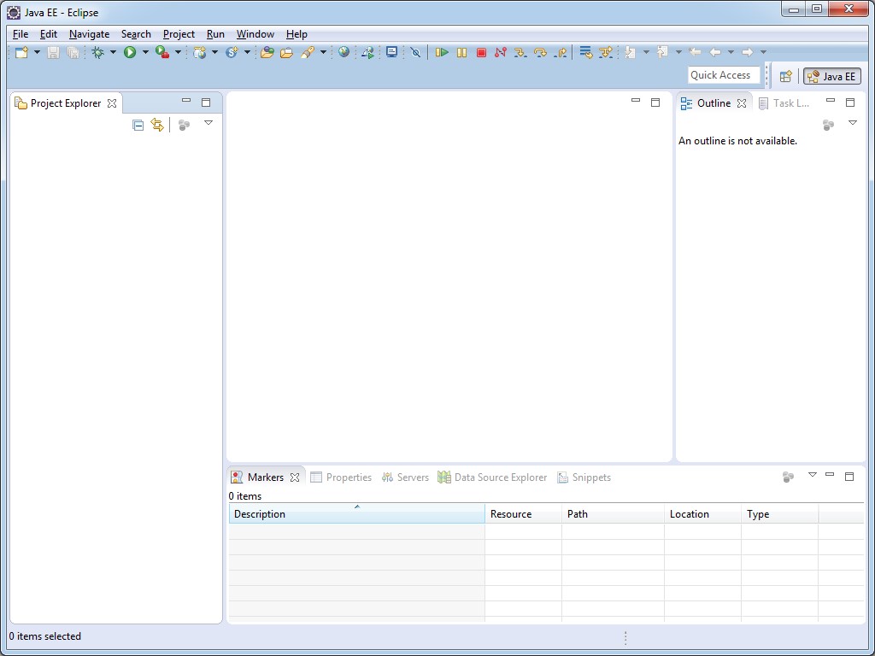The height and width of the screenshot is (656, 875).
Task: Click the red Terminate stop icon
Action: (x=481, y=52)
